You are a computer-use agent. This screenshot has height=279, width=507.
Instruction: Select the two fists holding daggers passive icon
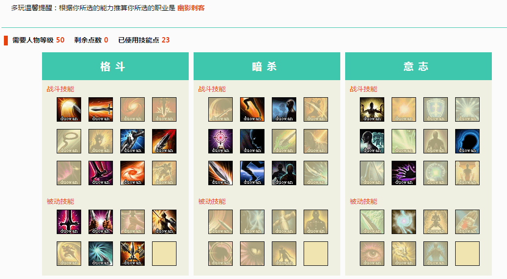[101, 222]
